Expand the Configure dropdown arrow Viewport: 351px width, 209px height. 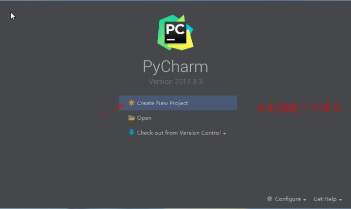[x=305, y=200]
